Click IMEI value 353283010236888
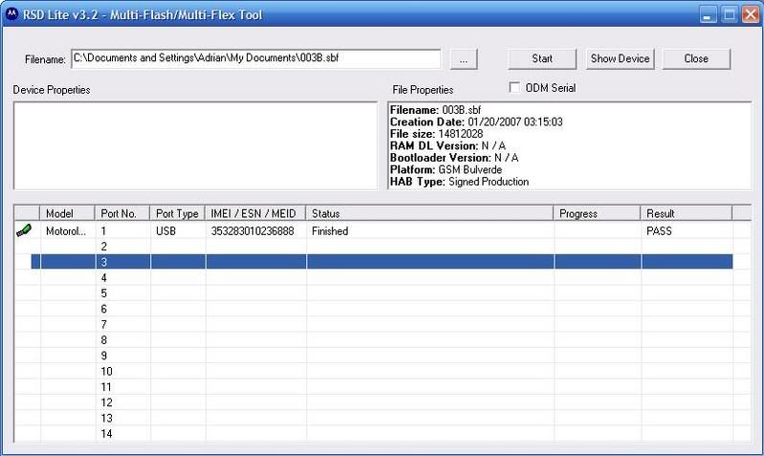Screen dimensions: 764x456 click(252, 231)
